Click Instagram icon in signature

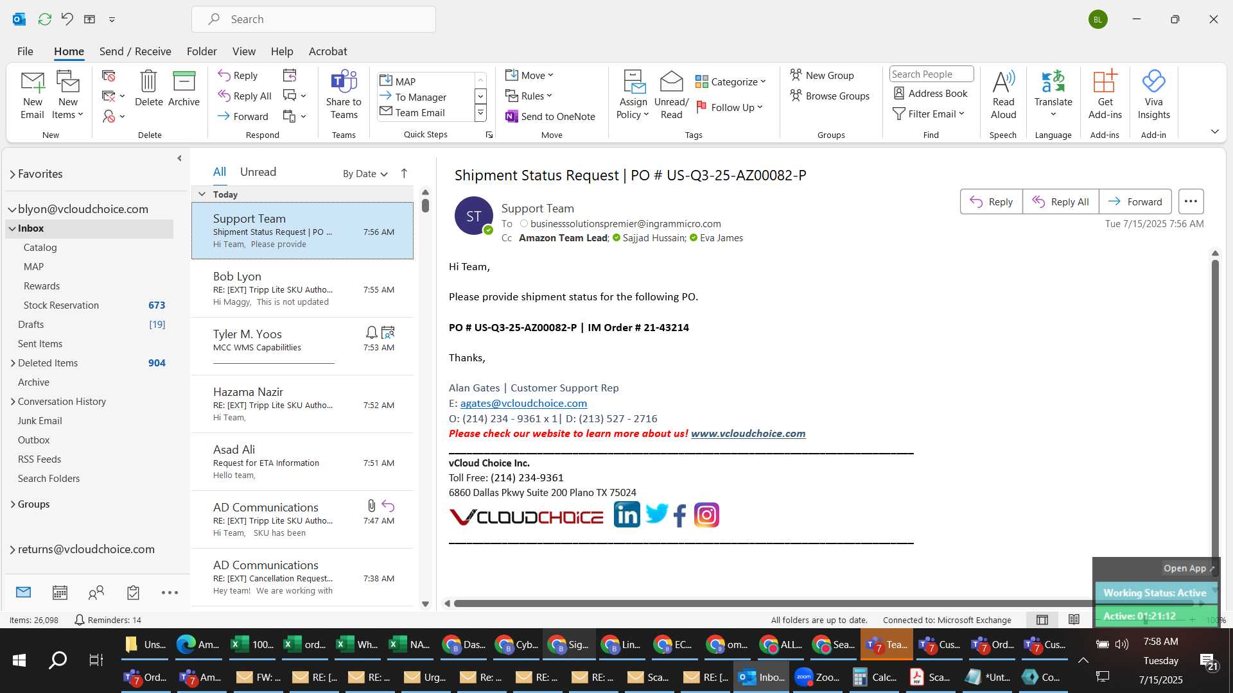[706, 515]
